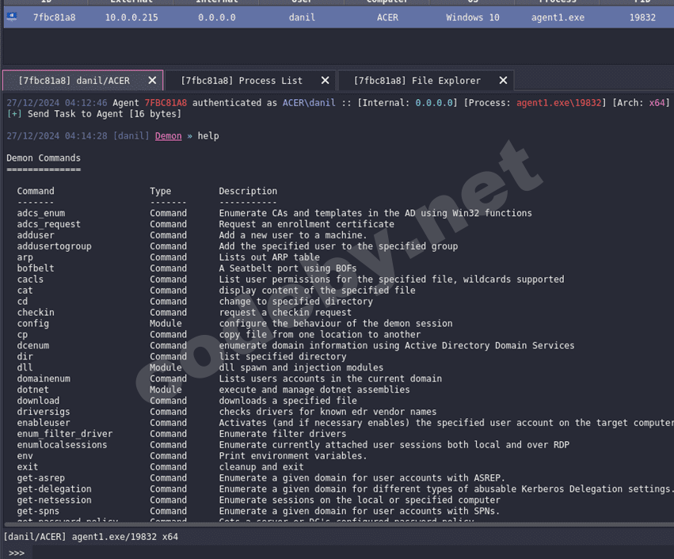Screen dimensions: 674x559
Task: Close the danil/ACER console tab
Action: pos(152,80)
